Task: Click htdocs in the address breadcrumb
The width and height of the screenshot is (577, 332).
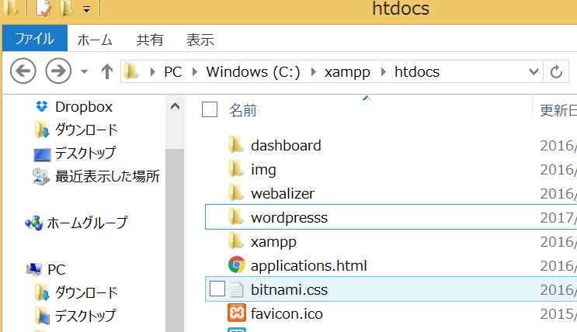Action: tap(417, 71)
